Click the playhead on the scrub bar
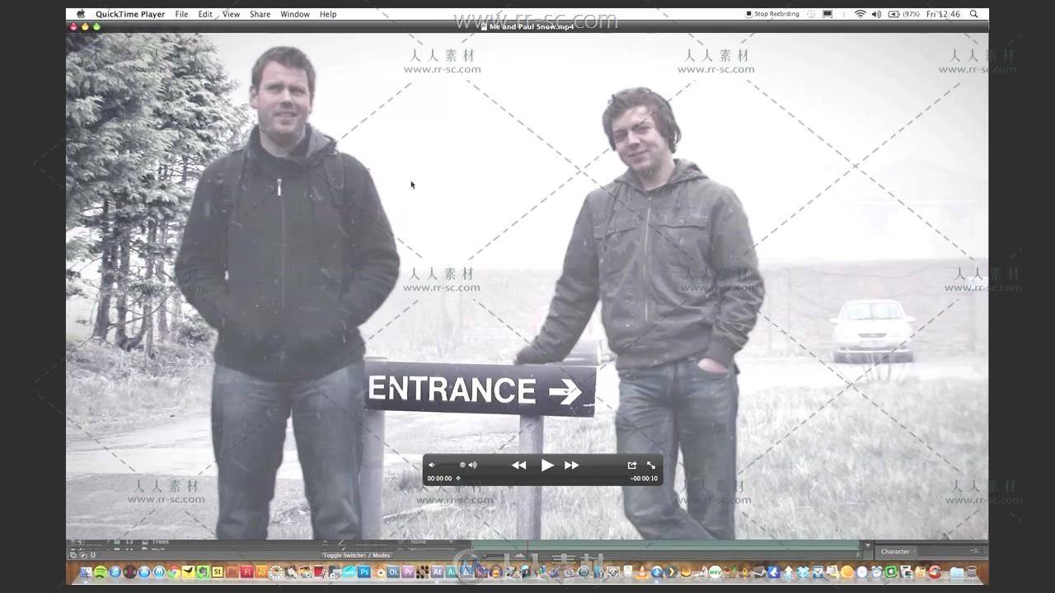 click(x=458, y=479)
